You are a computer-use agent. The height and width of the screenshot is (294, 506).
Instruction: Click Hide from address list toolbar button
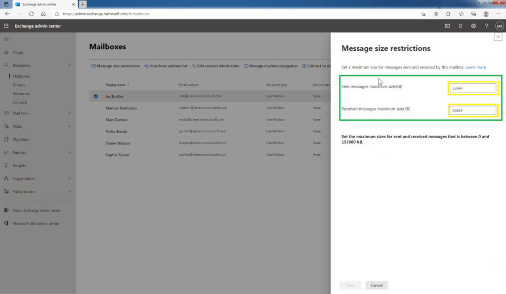pos(166,66)
